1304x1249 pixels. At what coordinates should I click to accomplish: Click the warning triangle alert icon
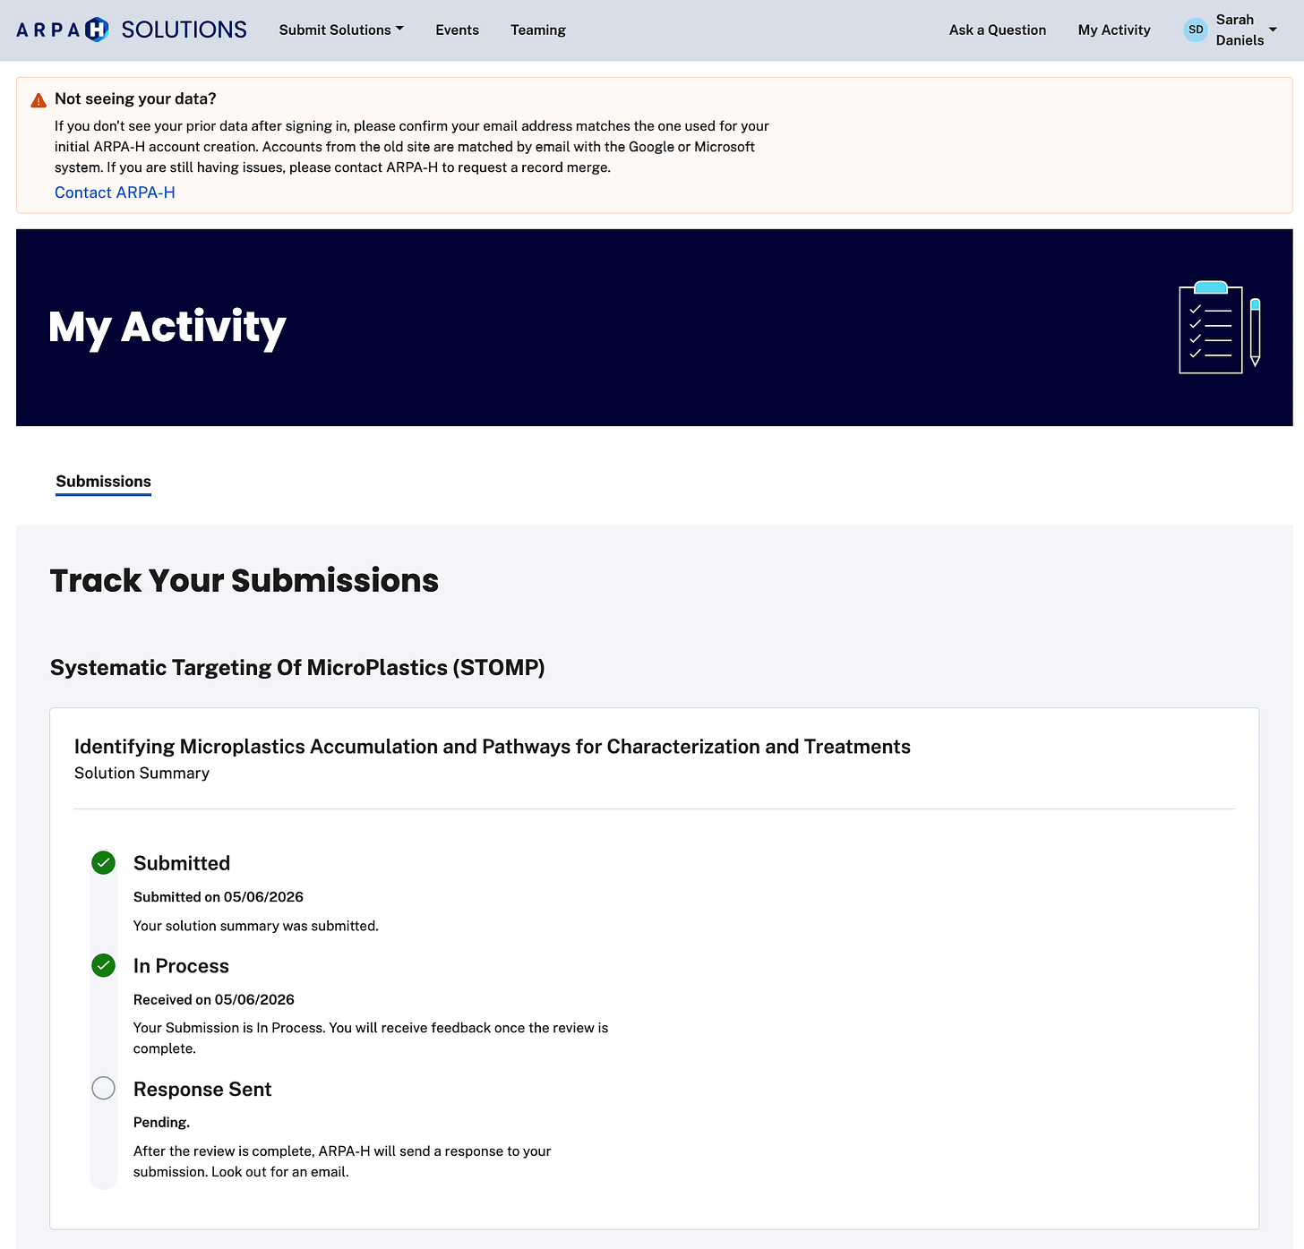[39, 99]
